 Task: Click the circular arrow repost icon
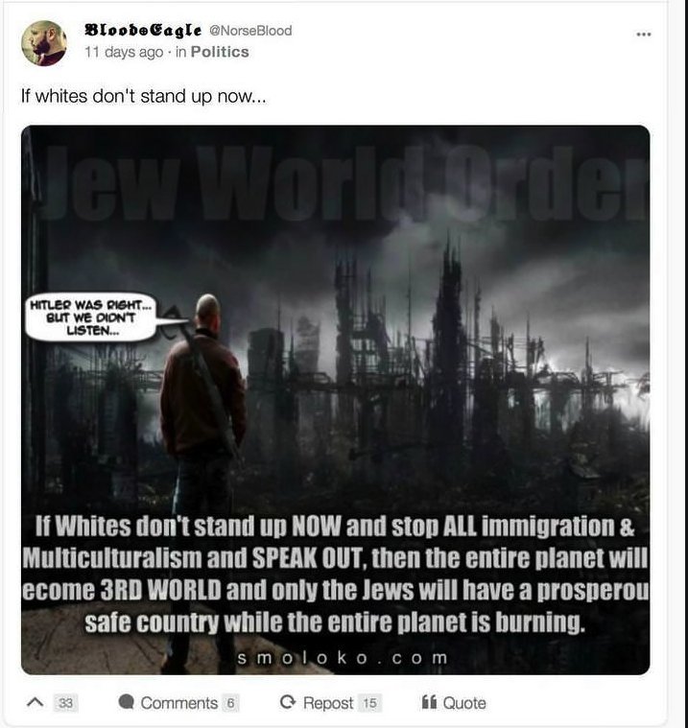pyautogui.click(x=288, y=702)
